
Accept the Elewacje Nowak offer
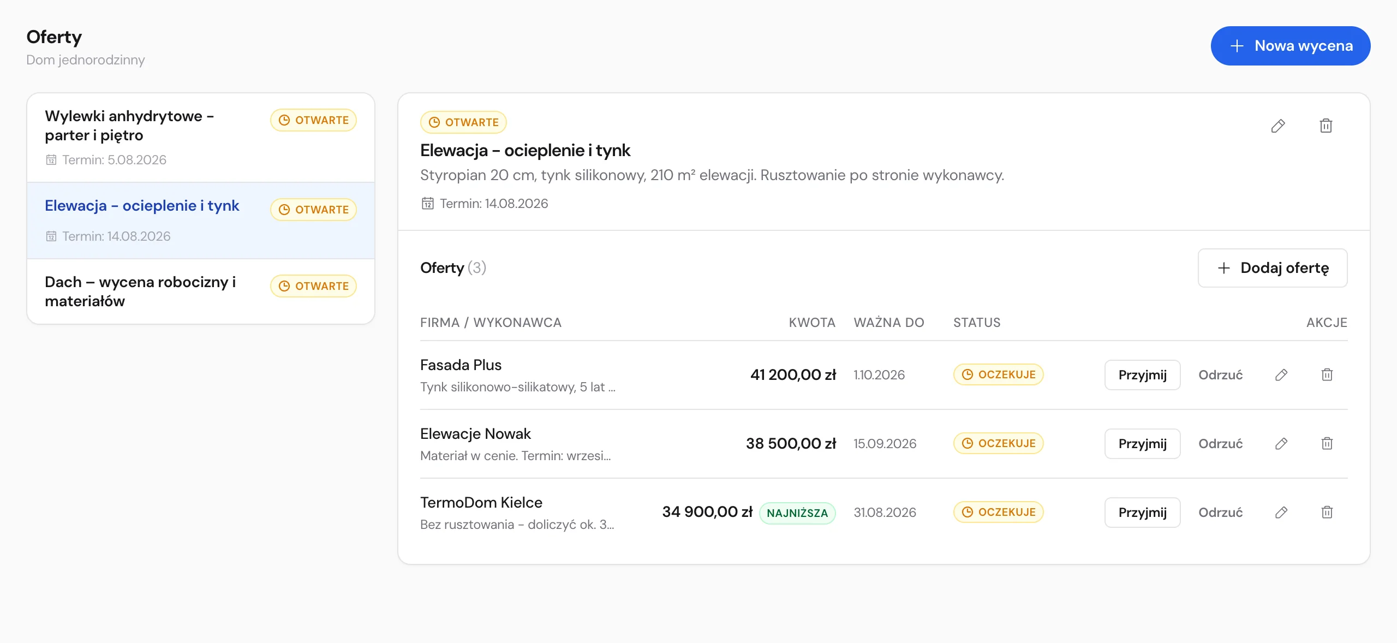tap(1143, 444)
